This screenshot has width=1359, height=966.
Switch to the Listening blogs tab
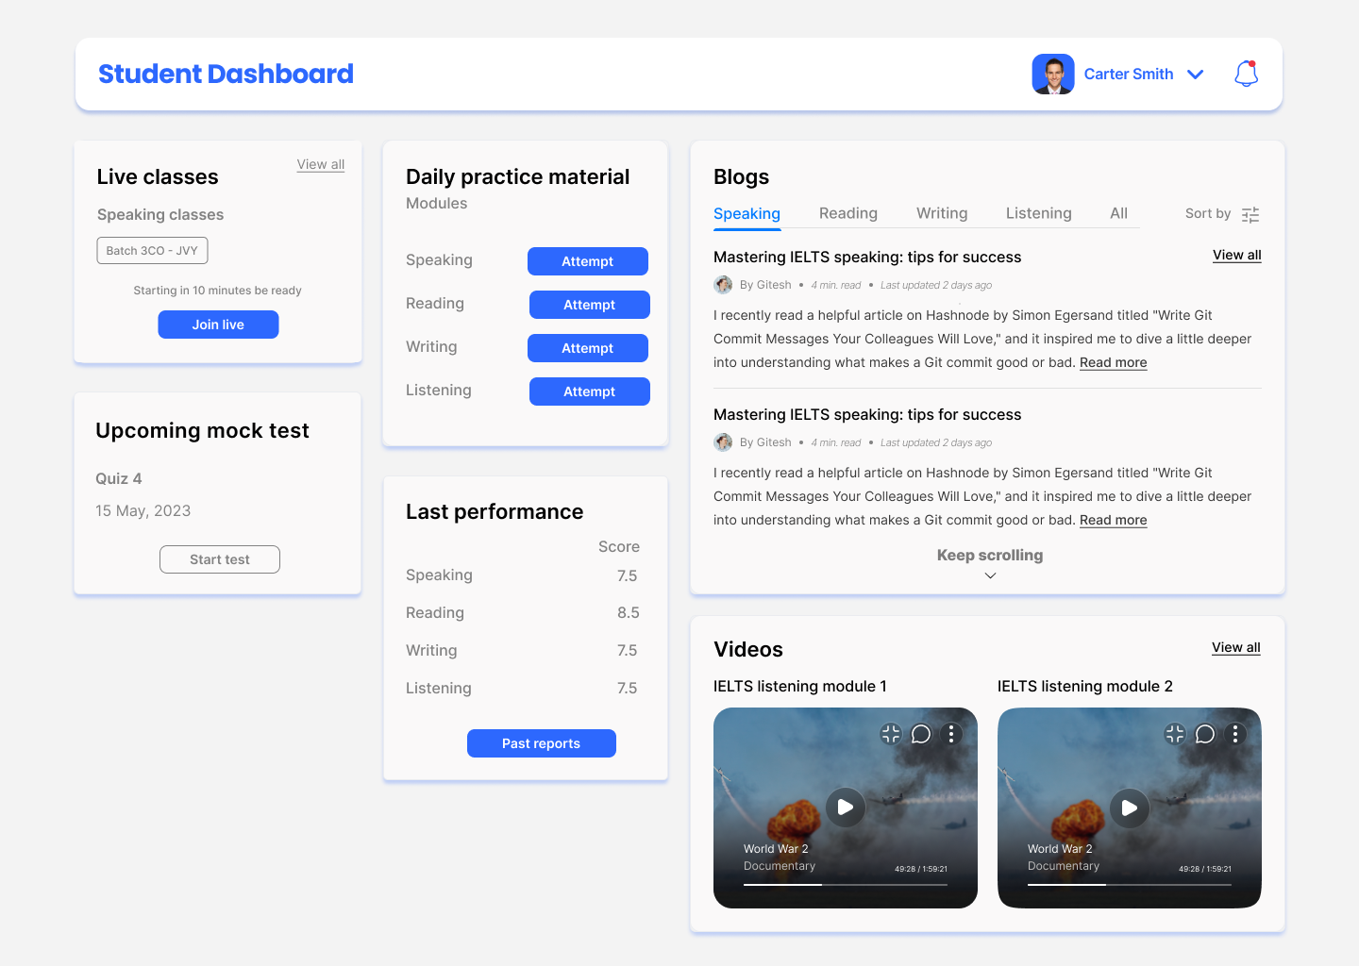[1039, 213]
